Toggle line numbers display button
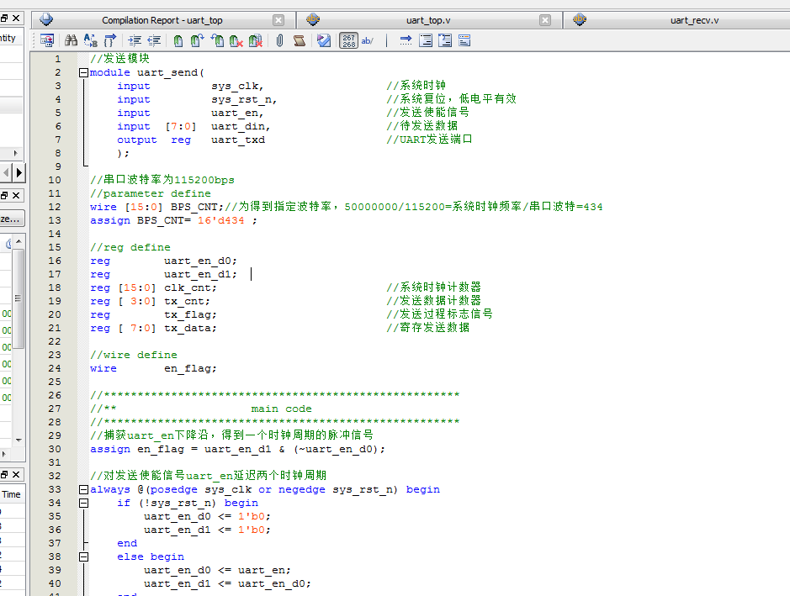The width and height of the screenshot is (790, 596). tap(348, 40)
